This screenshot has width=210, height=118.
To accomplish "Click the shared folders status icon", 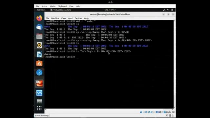I will [154, 112].
